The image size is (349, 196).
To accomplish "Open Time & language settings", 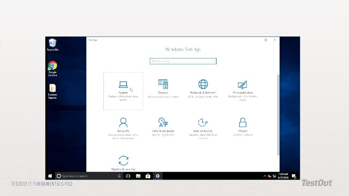I will 163,127.
